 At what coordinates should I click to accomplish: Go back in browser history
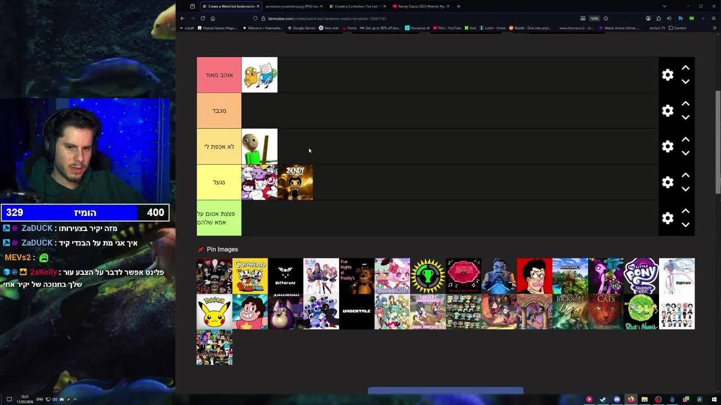[x=183, y=18]
